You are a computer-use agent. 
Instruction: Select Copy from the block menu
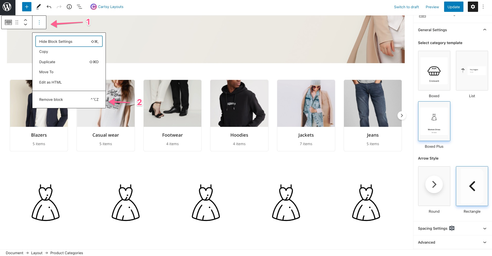click(x=69, y=52)
